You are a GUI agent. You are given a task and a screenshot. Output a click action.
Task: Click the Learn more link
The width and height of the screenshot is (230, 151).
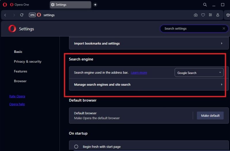click(x=139, y=73)
